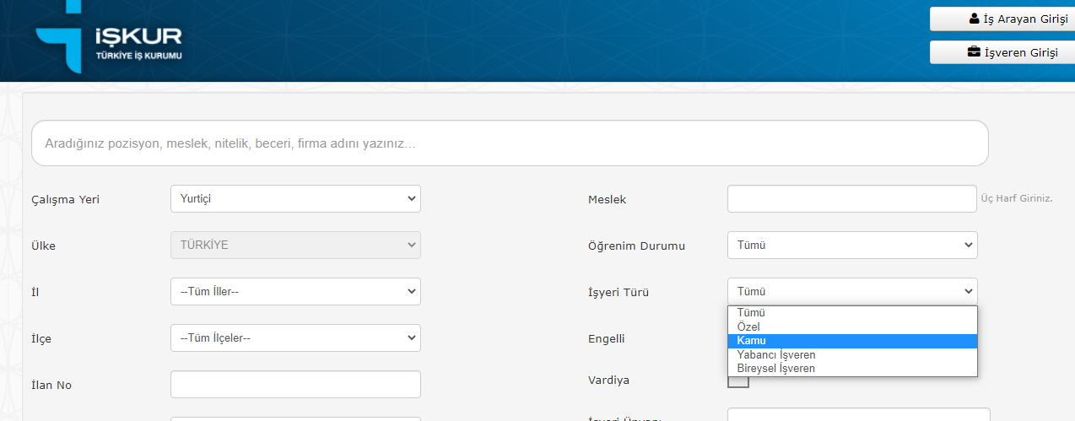Collapse the İşyeri Türü dropdown
This screenshot has height=421, width=1075.
tap(852, 292)
